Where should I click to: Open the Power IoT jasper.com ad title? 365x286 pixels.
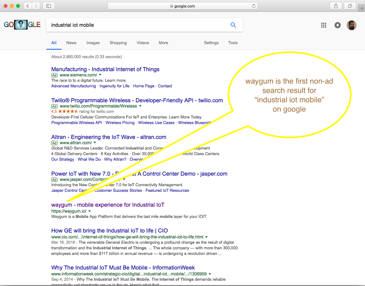click(x=139, y=174)
